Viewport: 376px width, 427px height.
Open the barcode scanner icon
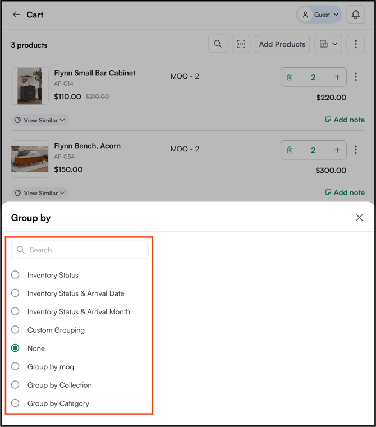(241, 44)
